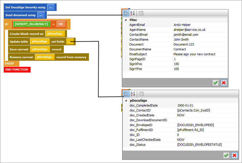The image size is (242, 163).
Task: Select the doc_FulfilmentID property label
Action: click(x=141, y=130)
